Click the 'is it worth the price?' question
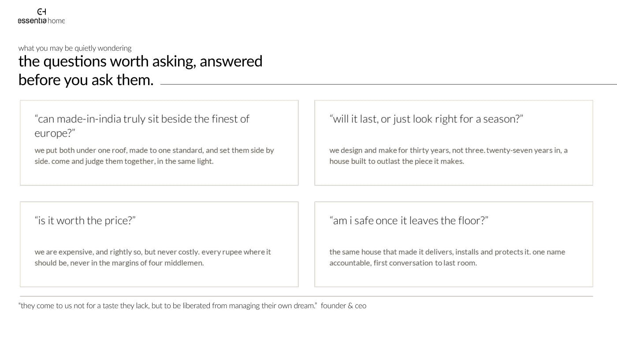Image resolution: width=617 pixels, height=347 pixels. [85, 220]
